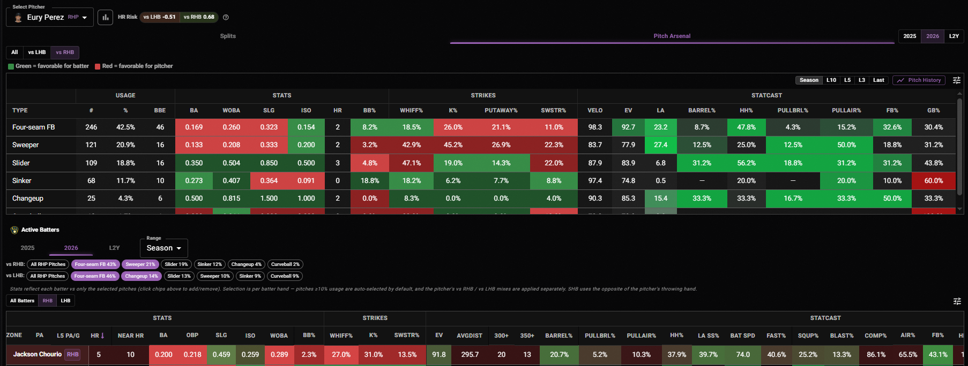The height and width of the screenshot is (366, 968).
Task: Select the L10 range option
Action: tap(831, 80)
